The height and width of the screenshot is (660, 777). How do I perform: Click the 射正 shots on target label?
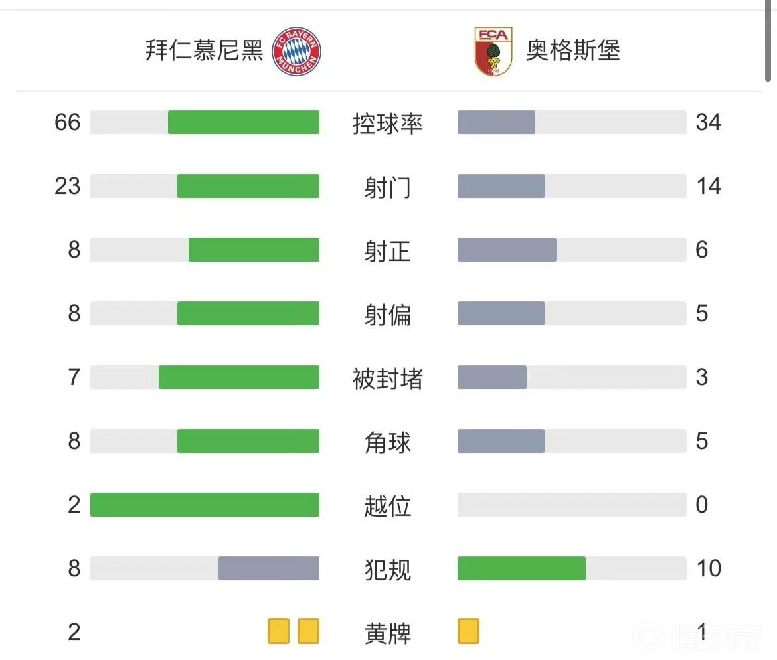[388, 251]
